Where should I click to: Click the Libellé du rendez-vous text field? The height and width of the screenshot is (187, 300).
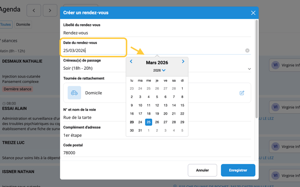[x=152, y=33]
